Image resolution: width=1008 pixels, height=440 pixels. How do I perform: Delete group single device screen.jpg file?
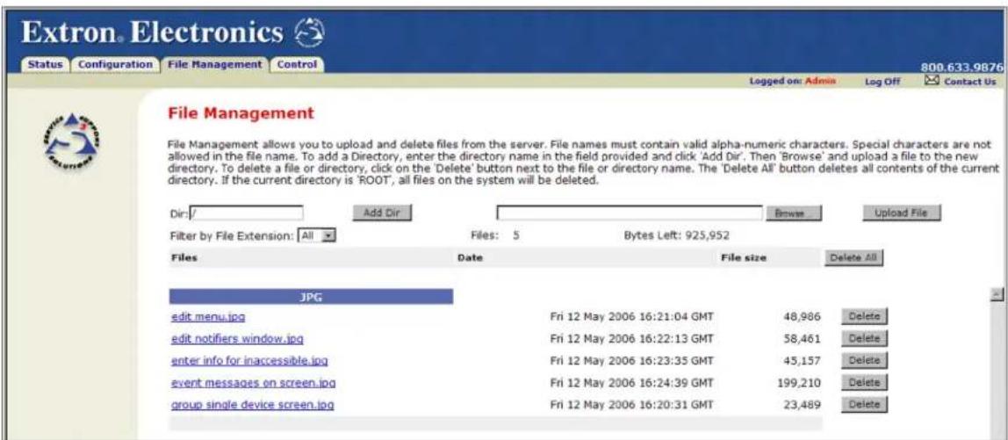coord(864,405)
